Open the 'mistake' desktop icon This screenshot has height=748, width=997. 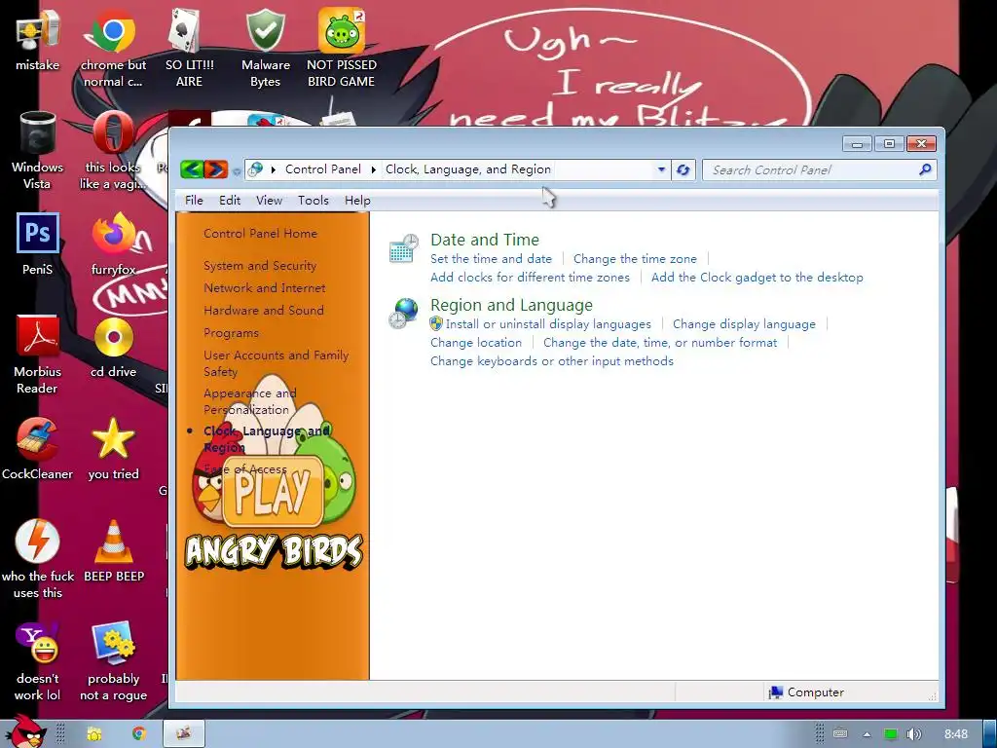point(38,39)
